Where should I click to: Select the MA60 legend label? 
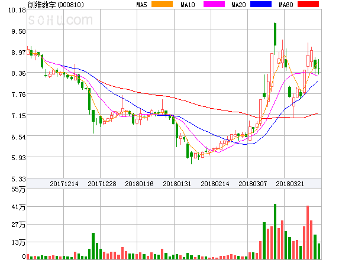(286, 5)
